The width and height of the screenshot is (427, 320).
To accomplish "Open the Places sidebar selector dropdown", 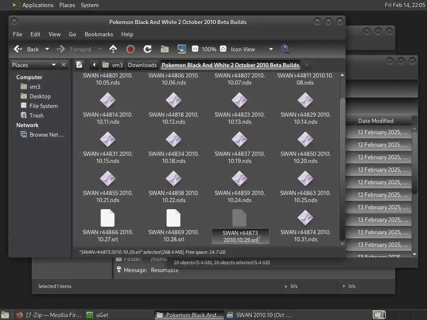I will pyautogui.click(x=34, y=65).
